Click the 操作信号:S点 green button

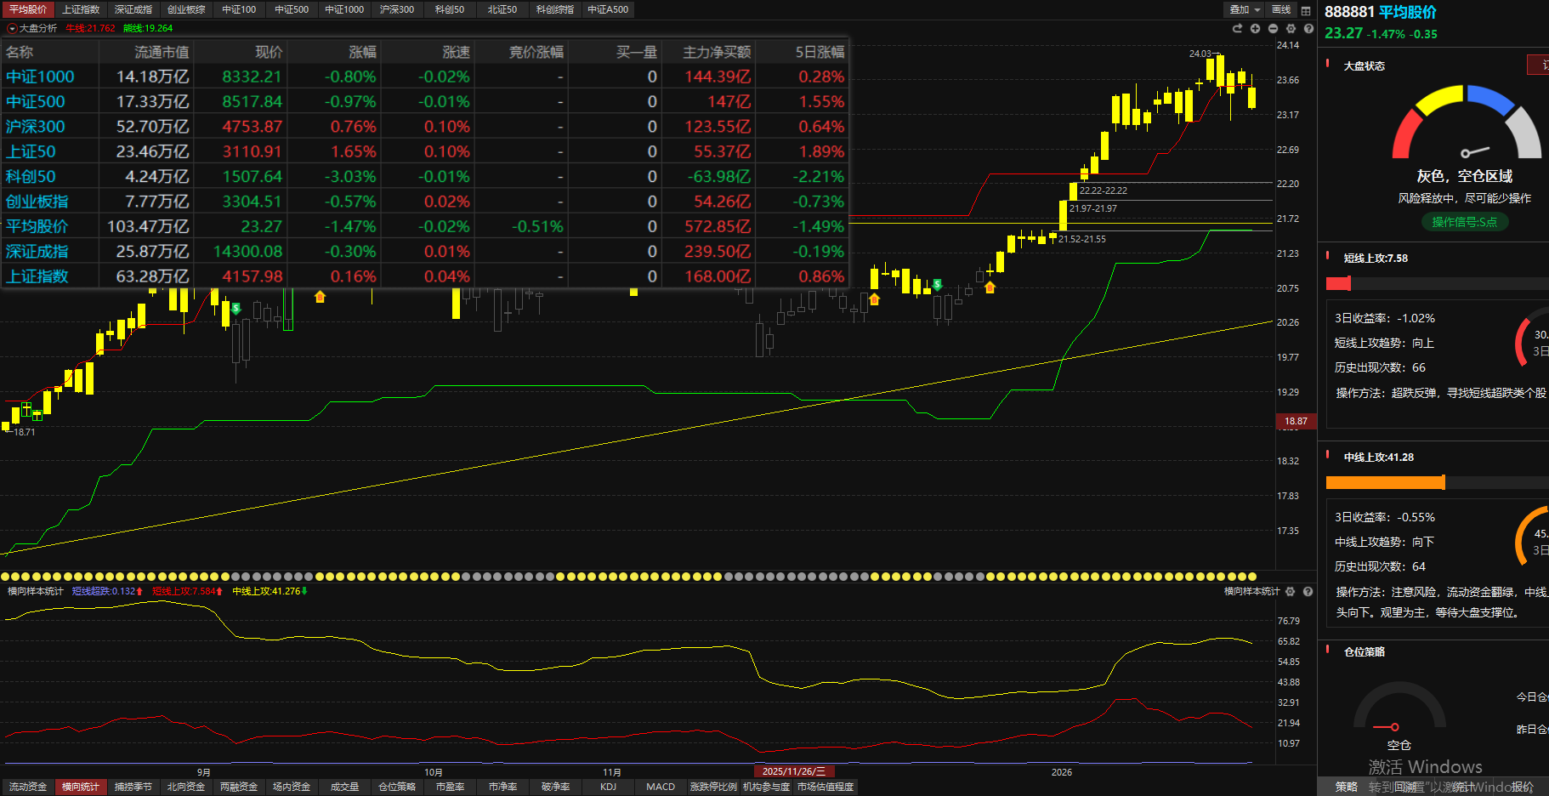tap(1464, 222)
